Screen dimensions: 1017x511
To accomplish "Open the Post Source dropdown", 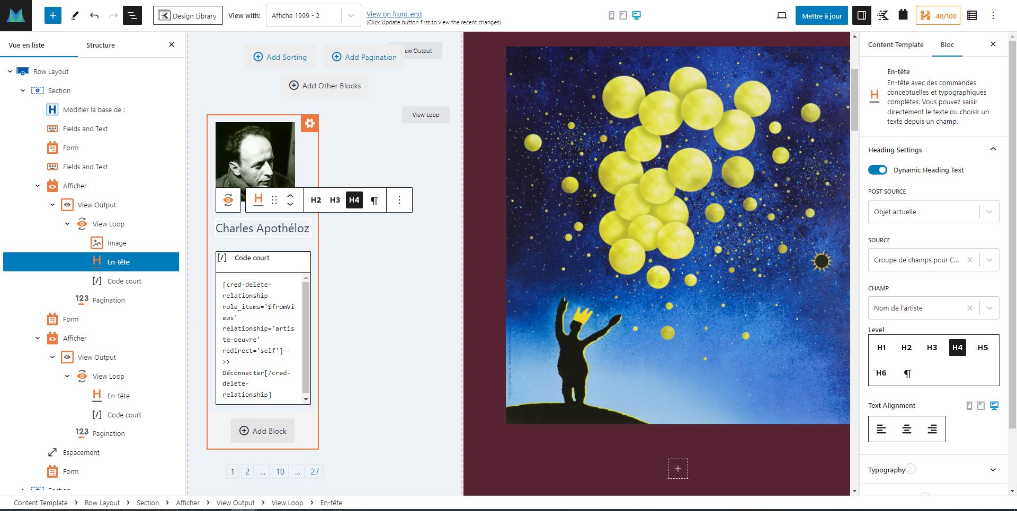I will click(x=933, y=212).
